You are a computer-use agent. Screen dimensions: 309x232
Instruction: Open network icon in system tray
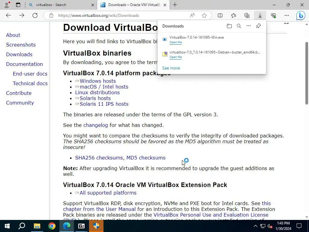pos(263,226)
